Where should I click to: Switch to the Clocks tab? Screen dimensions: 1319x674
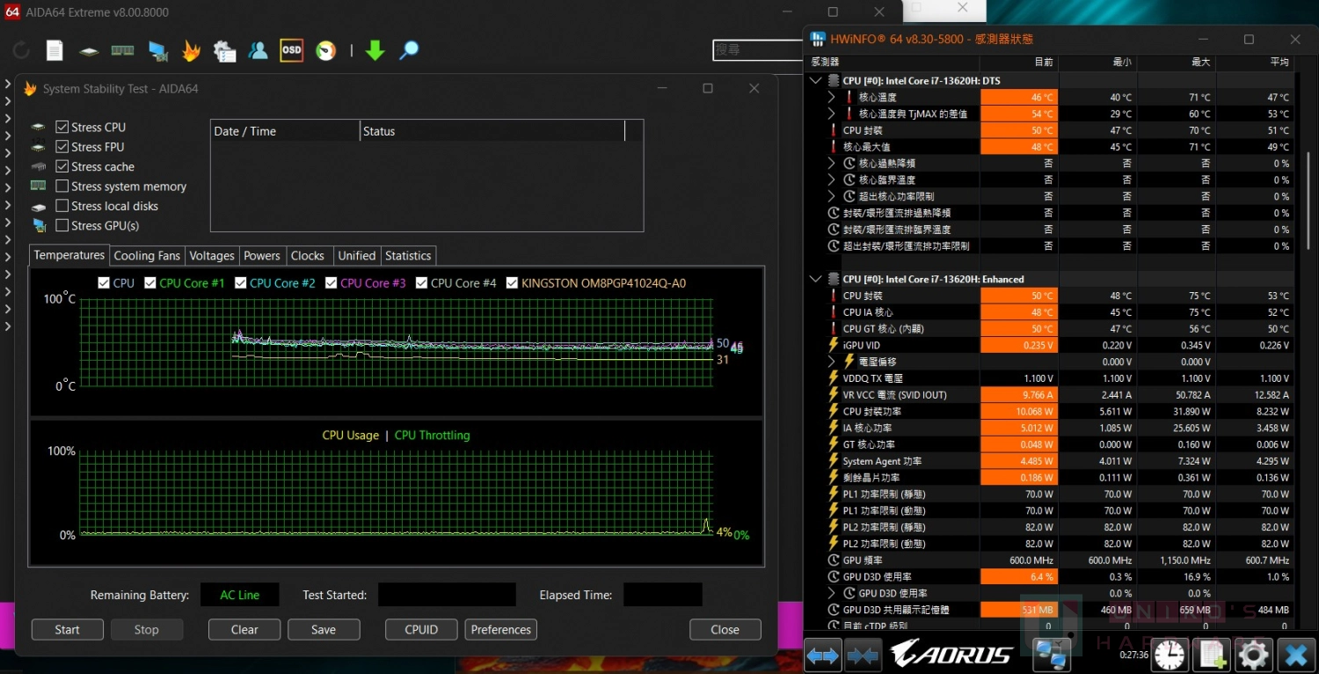pos(308,255)
